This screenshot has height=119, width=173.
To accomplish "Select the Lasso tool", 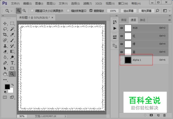I will (x=5, y=29).
